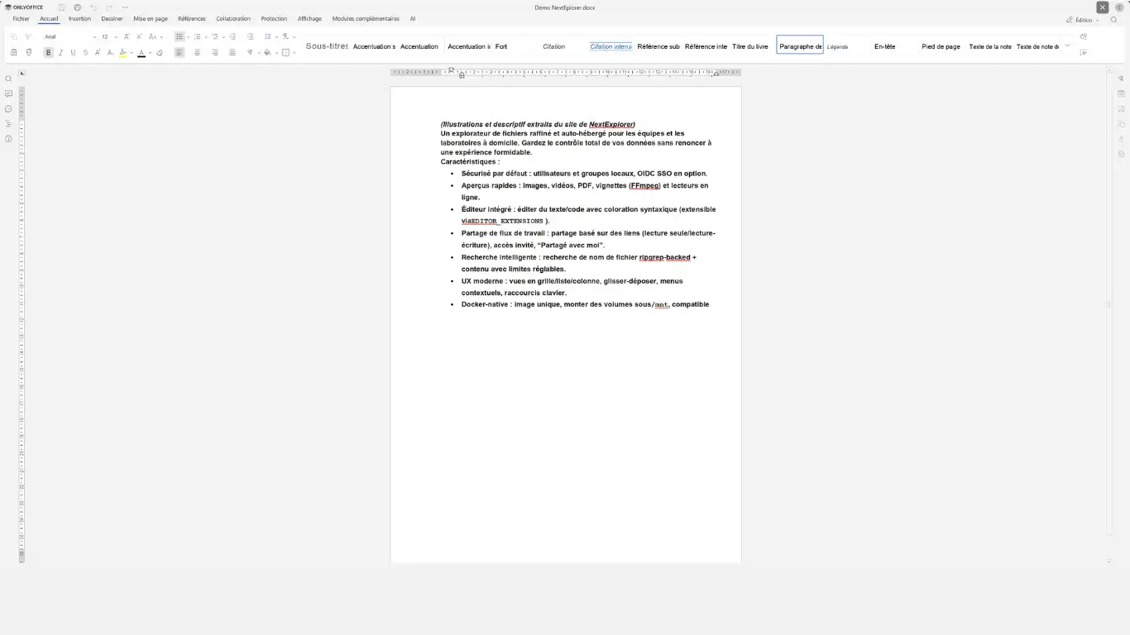This screenshot has width=1130, height=635.
Task: Open the Édition mode dropdown
Action: pos(1083,20)
